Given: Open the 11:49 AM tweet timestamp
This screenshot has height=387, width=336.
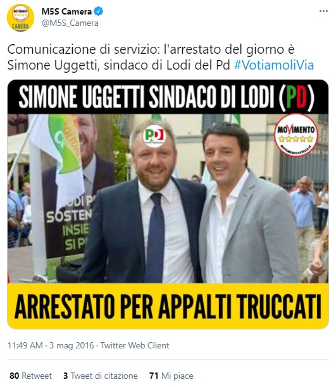Looking at the screenshot, I should (25, 345).
